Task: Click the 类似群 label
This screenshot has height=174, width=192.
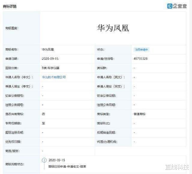Action: pos(102,68)
